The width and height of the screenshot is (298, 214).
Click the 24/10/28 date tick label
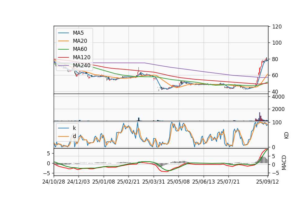tap(54, 182)
